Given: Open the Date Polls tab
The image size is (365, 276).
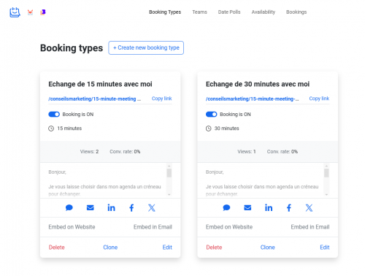Looking at the screenshot, I should 229,12.
